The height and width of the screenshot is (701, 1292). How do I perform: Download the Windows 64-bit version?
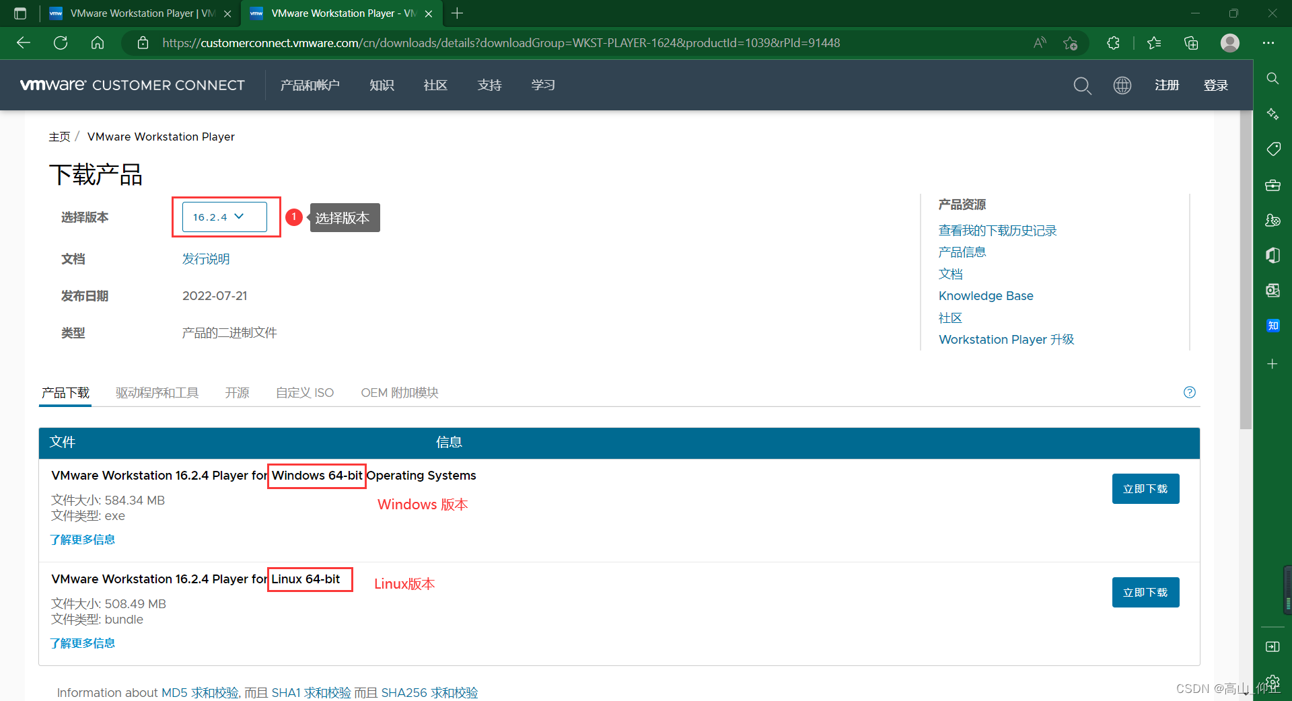(x=1145, y=489)
